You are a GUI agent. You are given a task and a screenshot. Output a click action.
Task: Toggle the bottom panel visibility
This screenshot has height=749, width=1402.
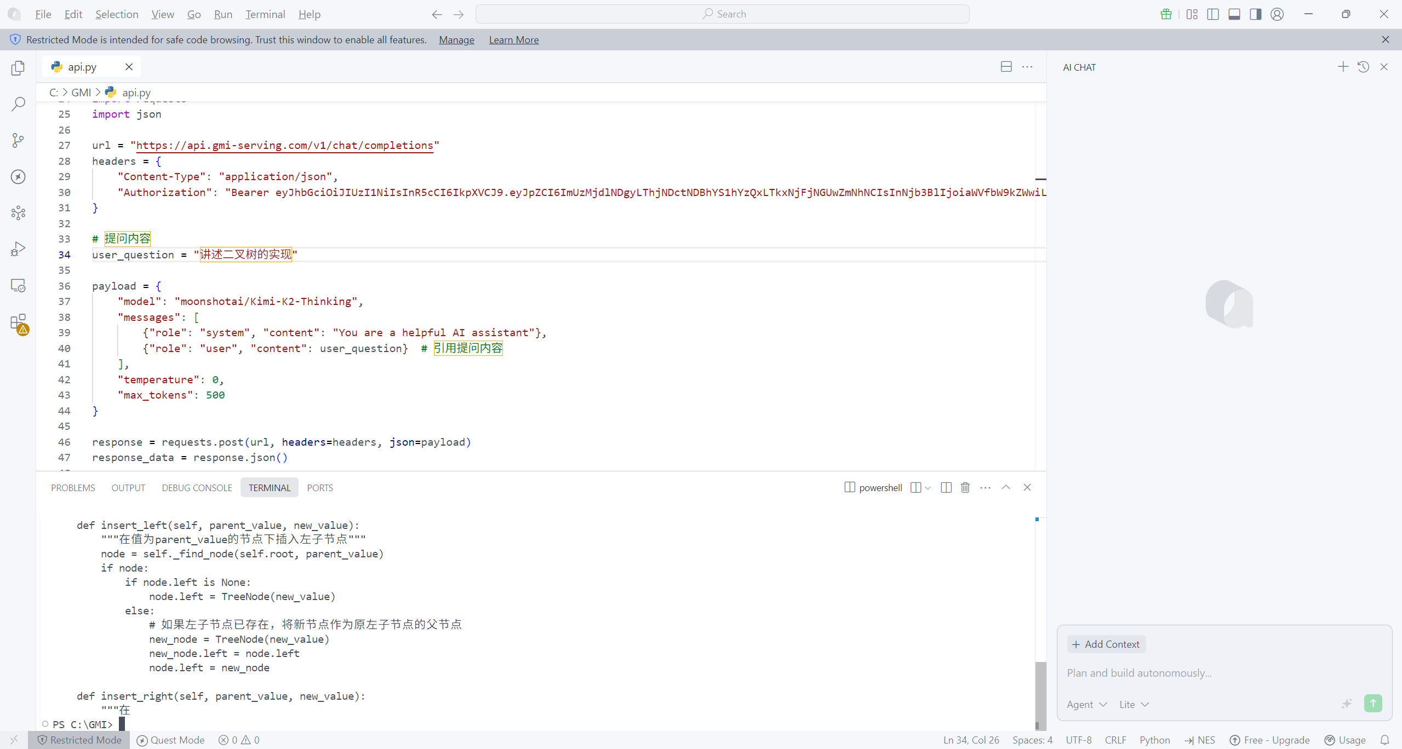(x=1234, y=14)
